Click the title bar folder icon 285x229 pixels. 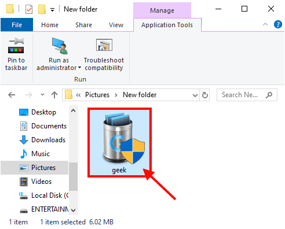10,9
